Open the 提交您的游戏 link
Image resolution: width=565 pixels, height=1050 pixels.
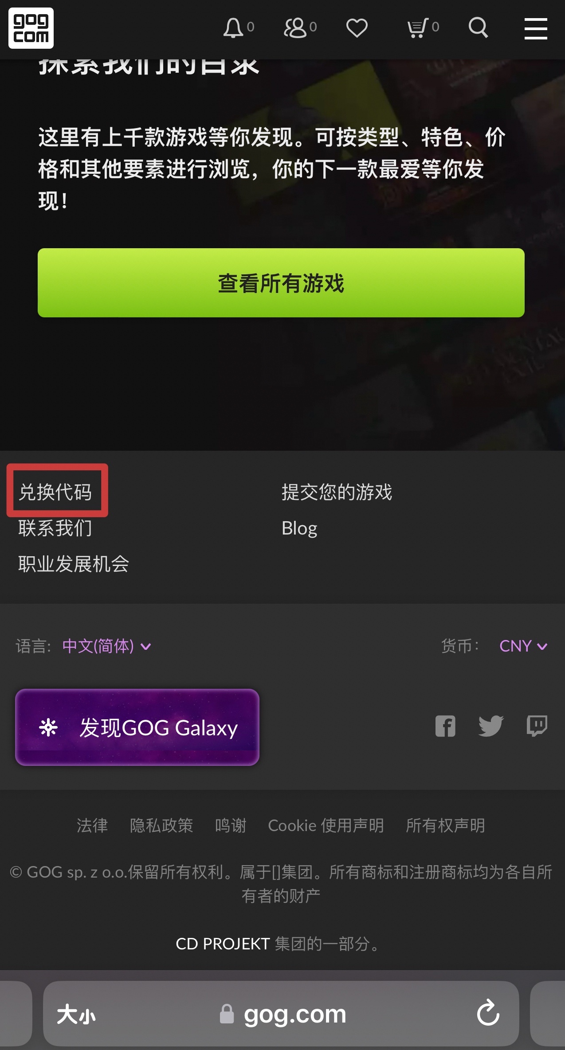337,492
